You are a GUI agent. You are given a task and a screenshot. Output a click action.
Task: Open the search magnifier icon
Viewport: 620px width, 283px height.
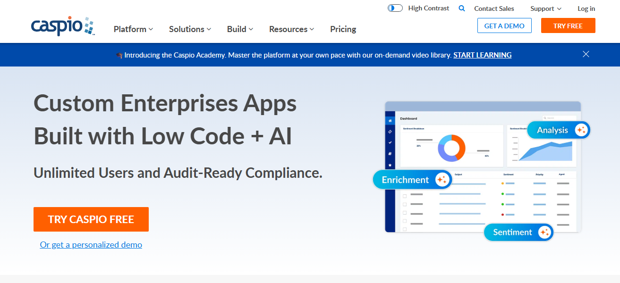click(x=462, y=8)
